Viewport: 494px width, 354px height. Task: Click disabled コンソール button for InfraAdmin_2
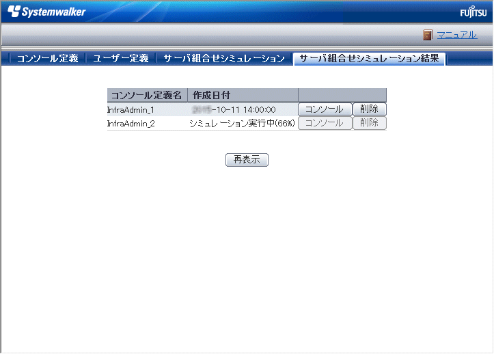[x=325, y=123]
